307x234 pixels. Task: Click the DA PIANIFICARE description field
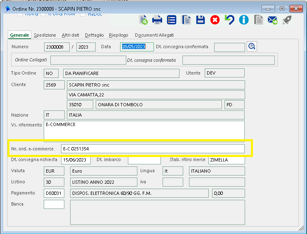(x=121, y=73)
